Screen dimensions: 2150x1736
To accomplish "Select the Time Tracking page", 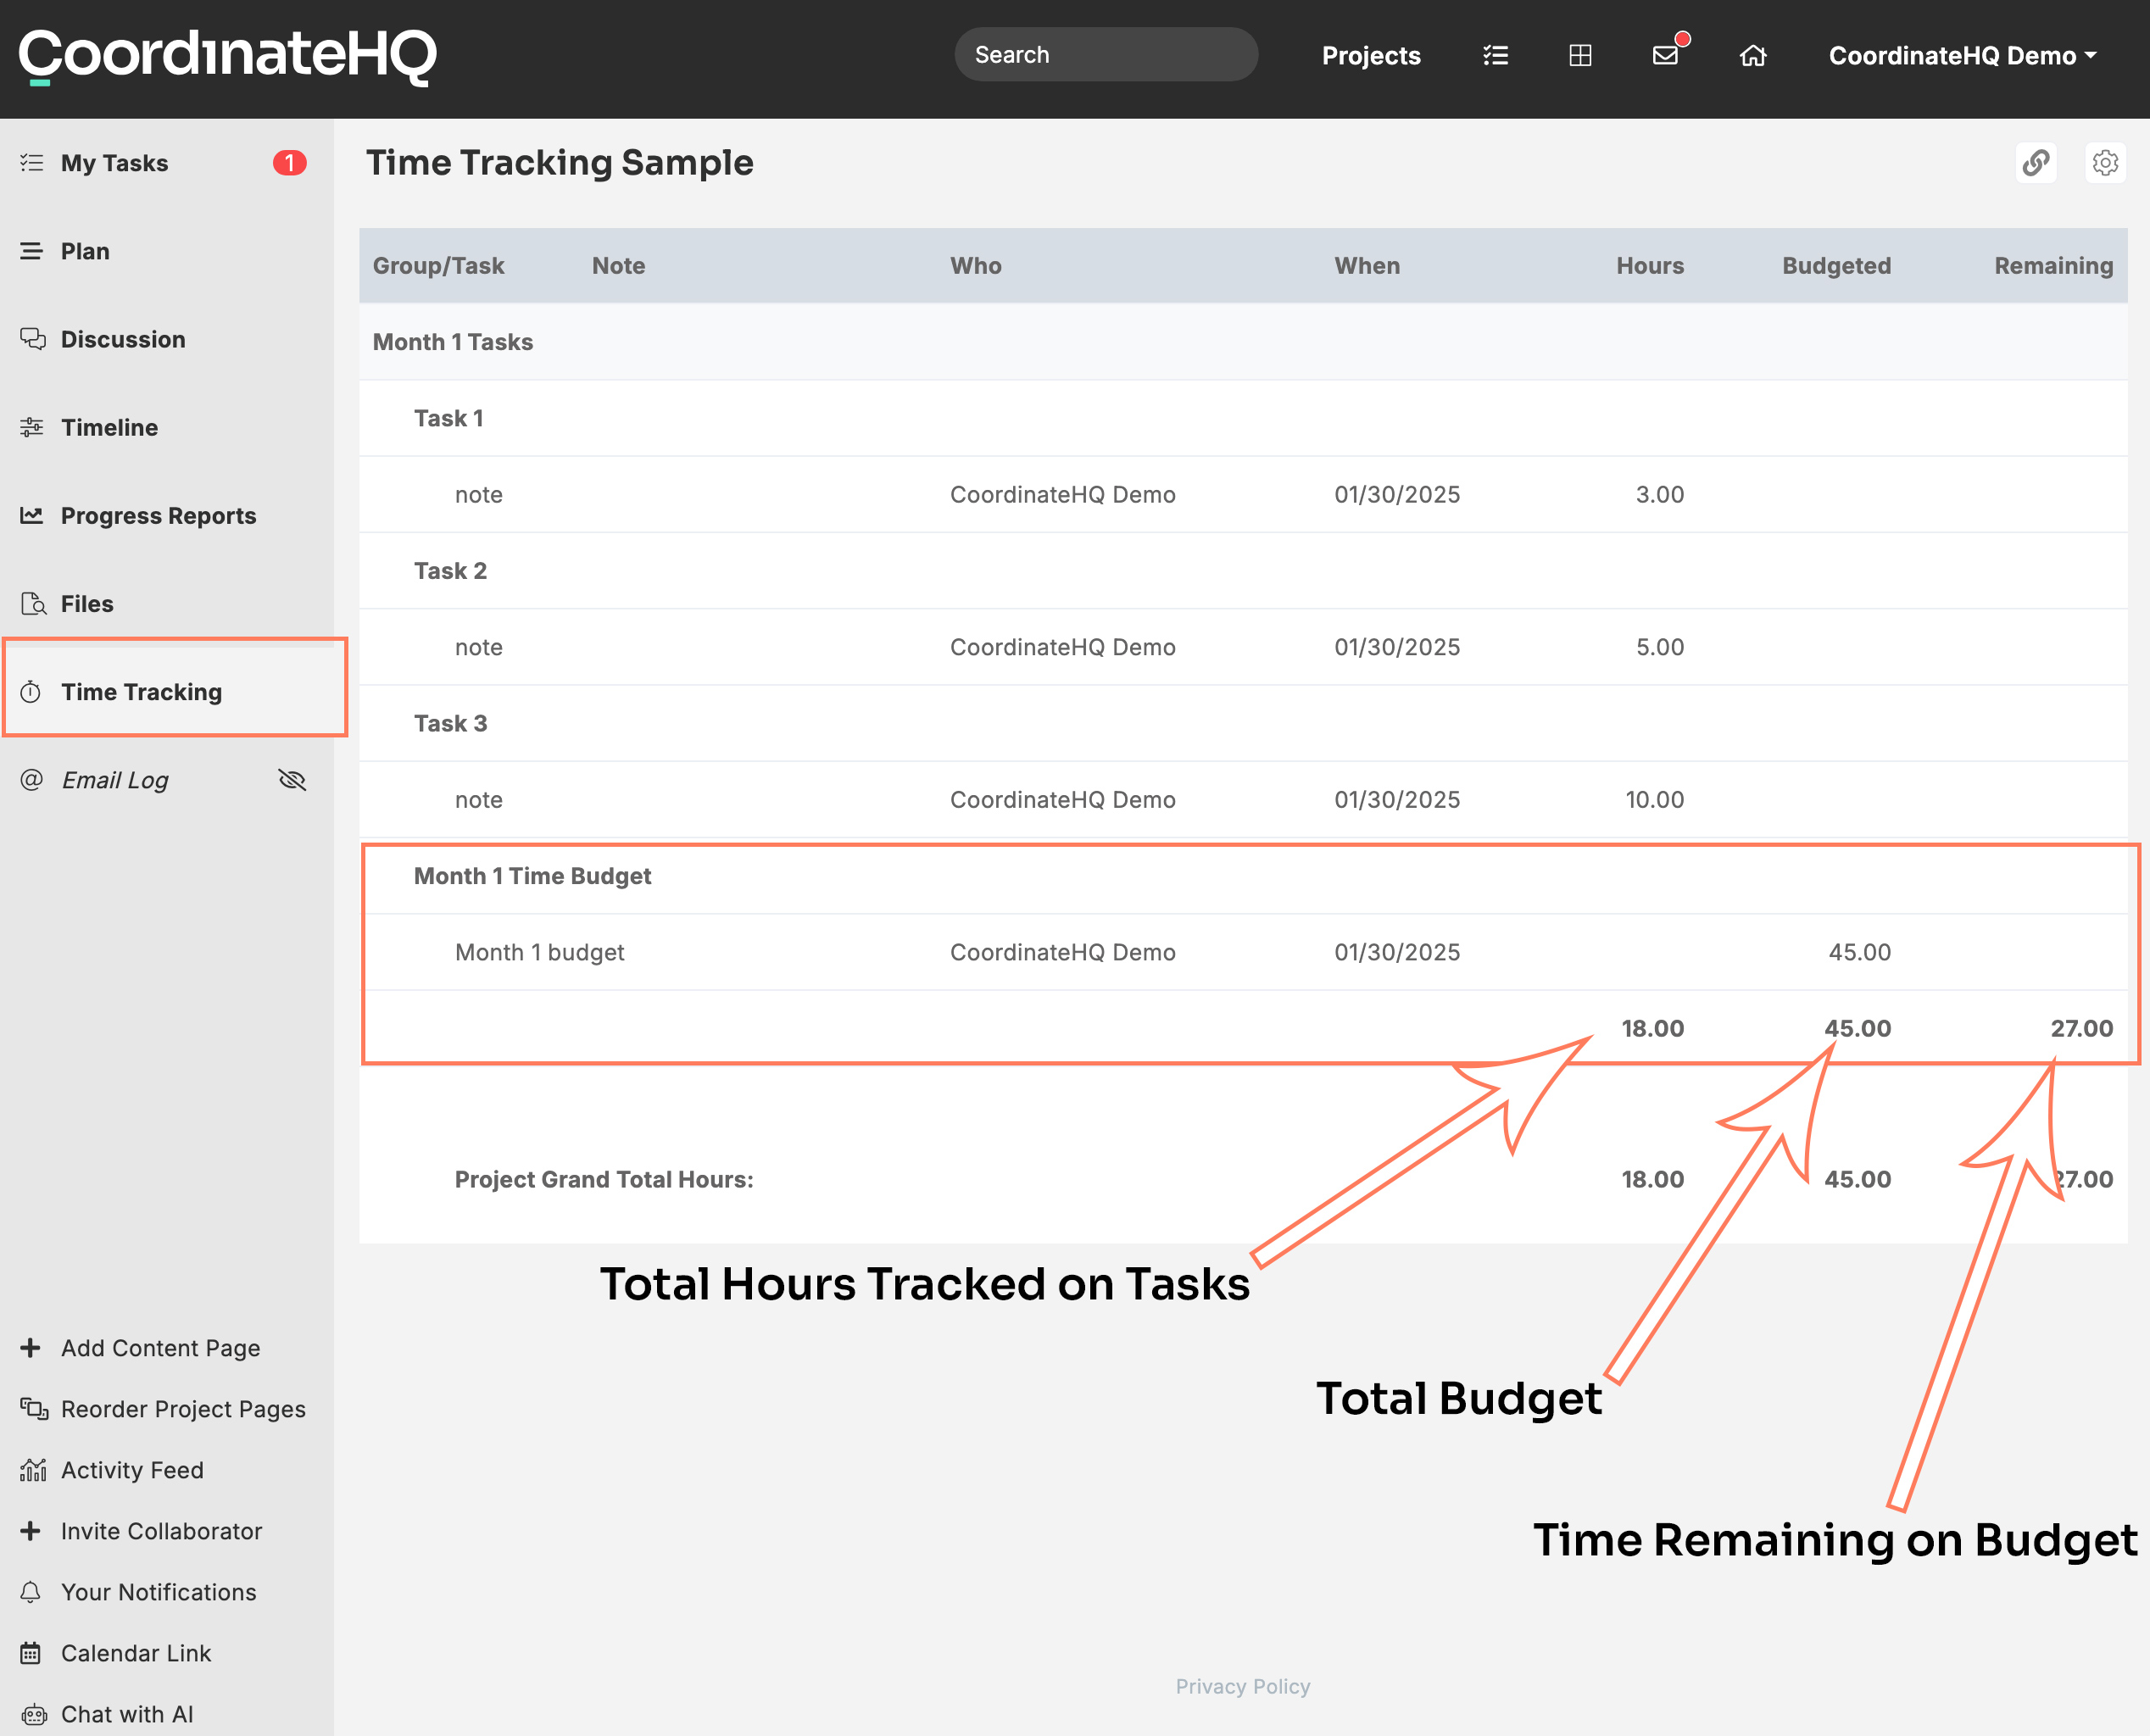I will click(141, 691).
